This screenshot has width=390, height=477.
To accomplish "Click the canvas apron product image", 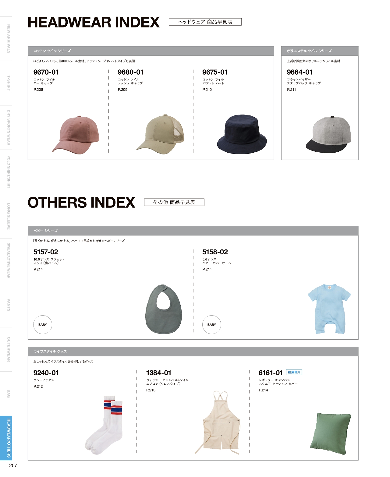I will [x=217, y=422].
